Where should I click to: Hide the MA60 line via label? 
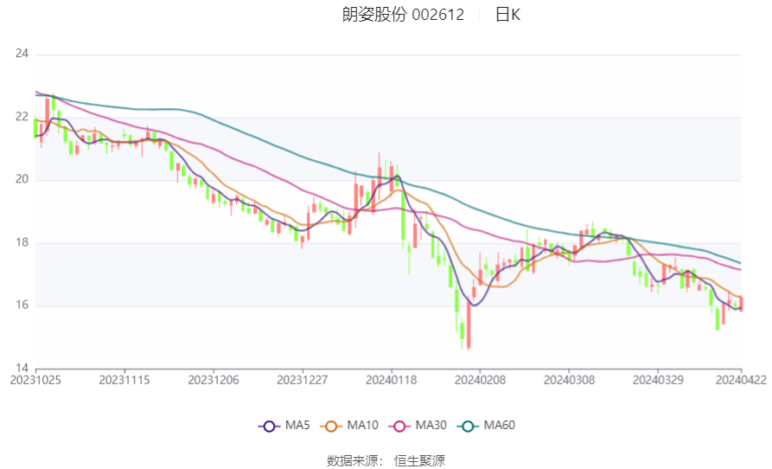(499, 426)
